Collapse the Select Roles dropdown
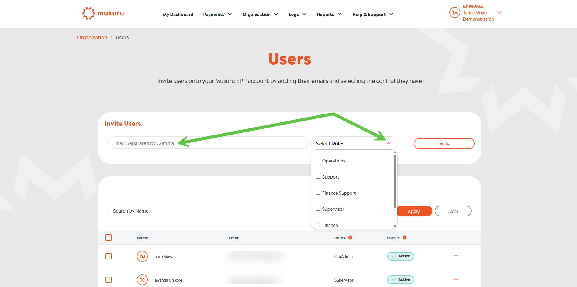This screenshot has height=287, width=577. (388, 143)
